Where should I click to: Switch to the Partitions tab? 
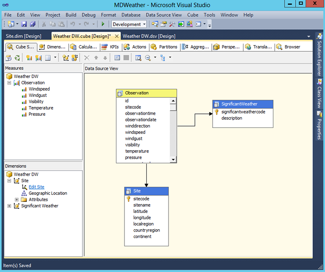164,47
